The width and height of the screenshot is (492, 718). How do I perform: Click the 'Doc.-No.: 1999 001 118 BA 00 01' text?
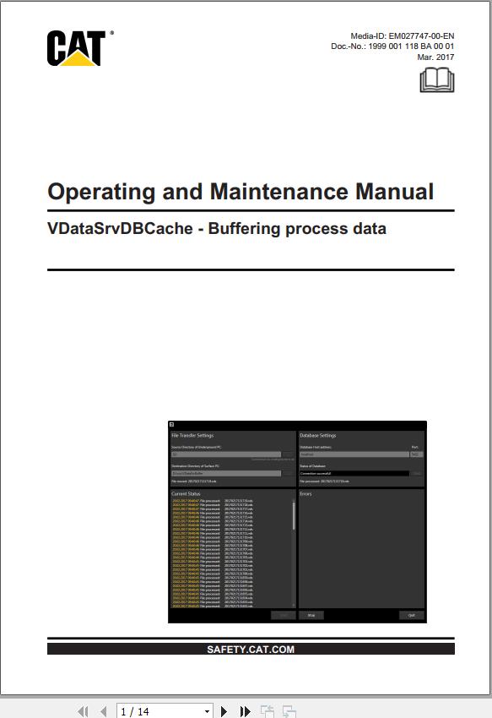[x=392, y=46]
